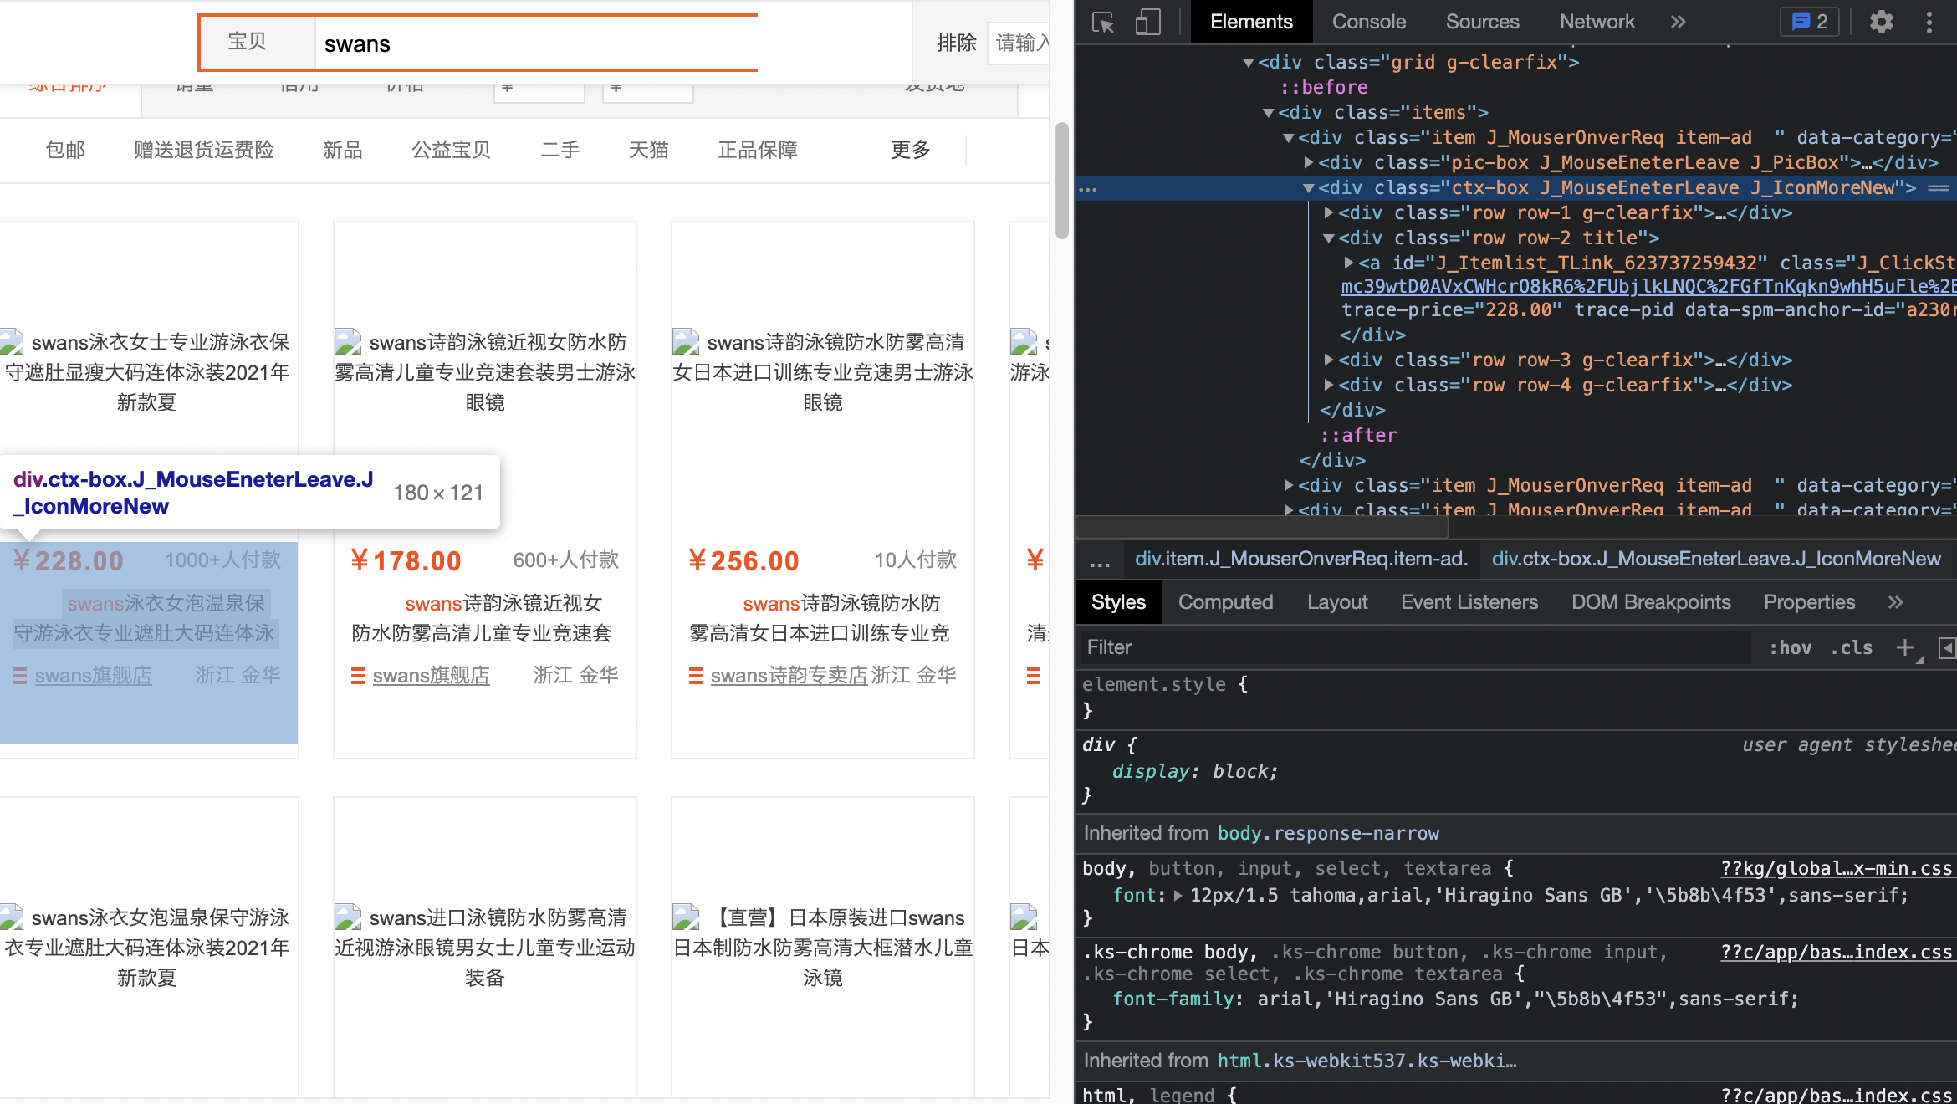Open the DOM Breakpoints tab
The image size is (1957, 1104).
point(1651,602)
